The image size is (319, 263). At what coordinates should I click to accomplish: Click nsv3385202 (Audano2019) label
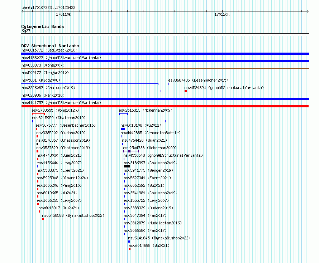pos(61,133)
